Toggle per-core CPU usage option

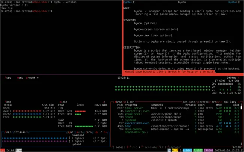pyautogui.click(x=188, y=102)
